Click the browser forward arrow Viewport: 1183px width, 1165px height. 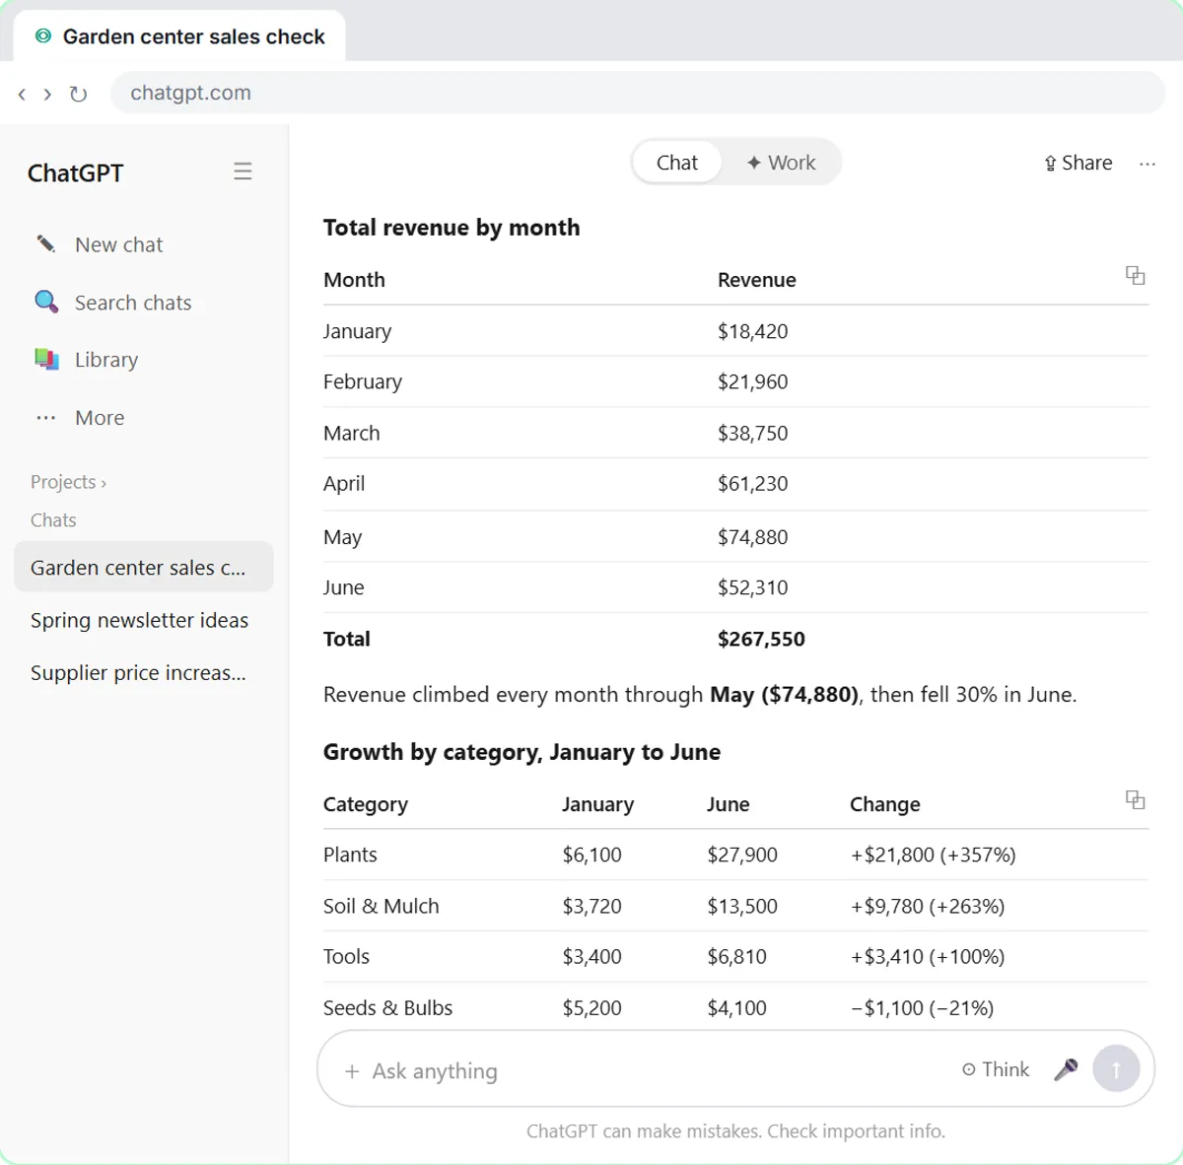click(x=47, y=94)
